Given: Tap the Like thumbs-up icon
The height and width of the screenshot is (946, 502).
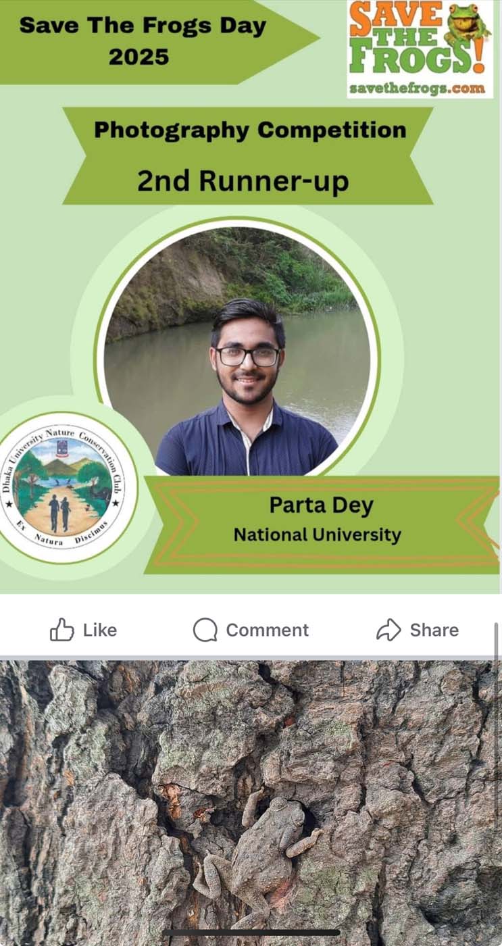Looking at the screenshot, I should [61, 630].
